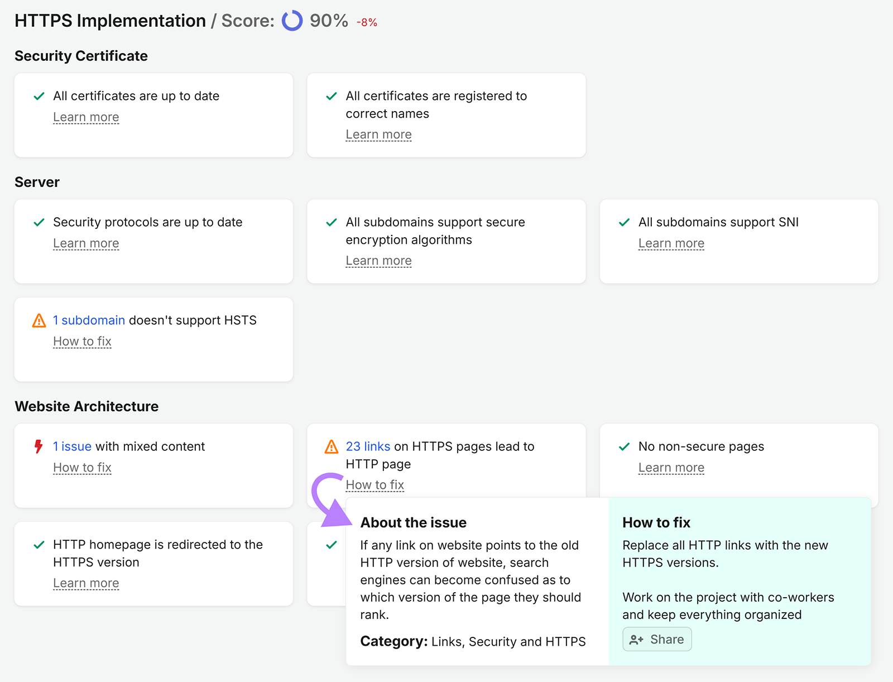
Task: Click checkmark icon beside Security protocols are up to date
Action: [39, 223]
